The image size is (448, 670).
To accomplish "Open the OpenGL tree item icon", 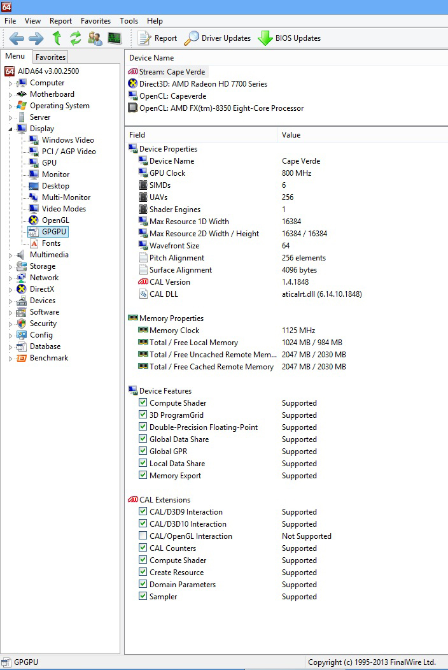I will pos(33,220).
